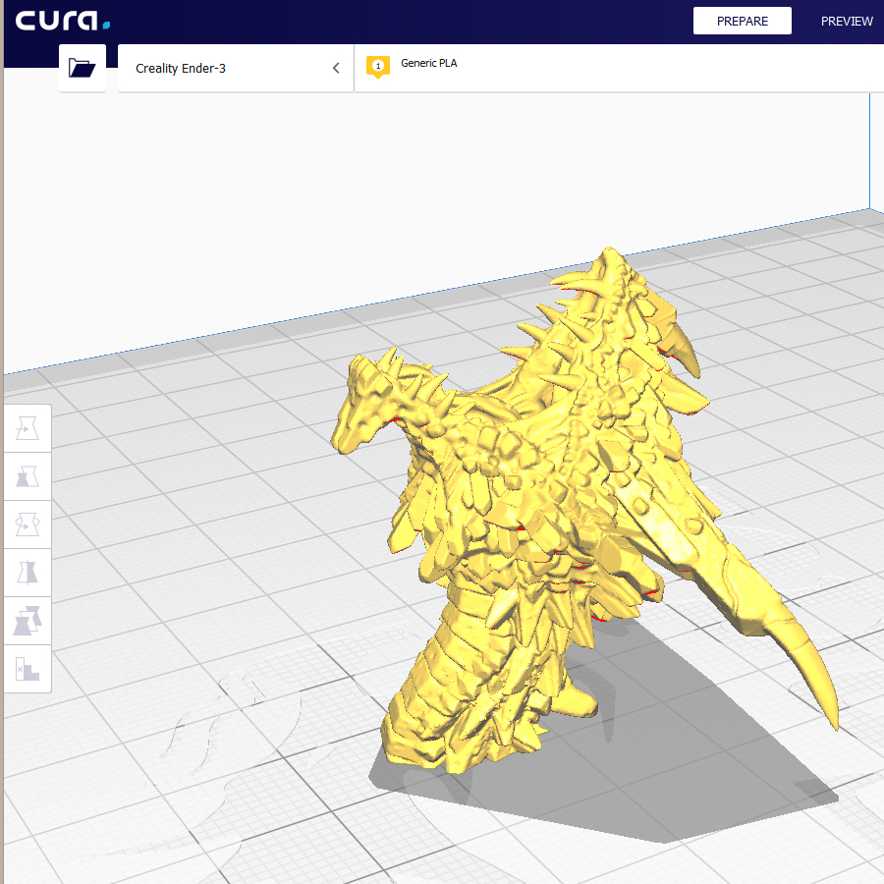Open the Generic PLA material panel

pyautogui.click(x=619, y=68)
